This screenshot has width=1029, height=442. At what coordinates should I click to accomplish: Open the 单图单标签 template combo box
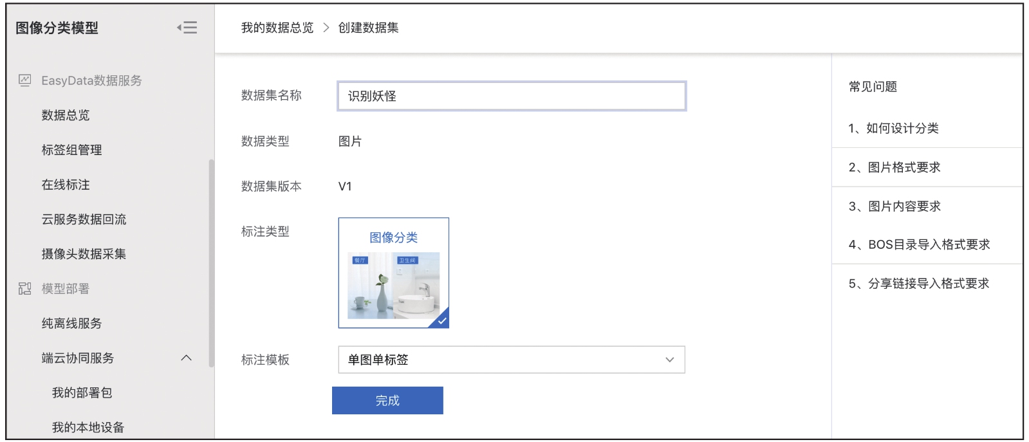[x=512, y=360]
